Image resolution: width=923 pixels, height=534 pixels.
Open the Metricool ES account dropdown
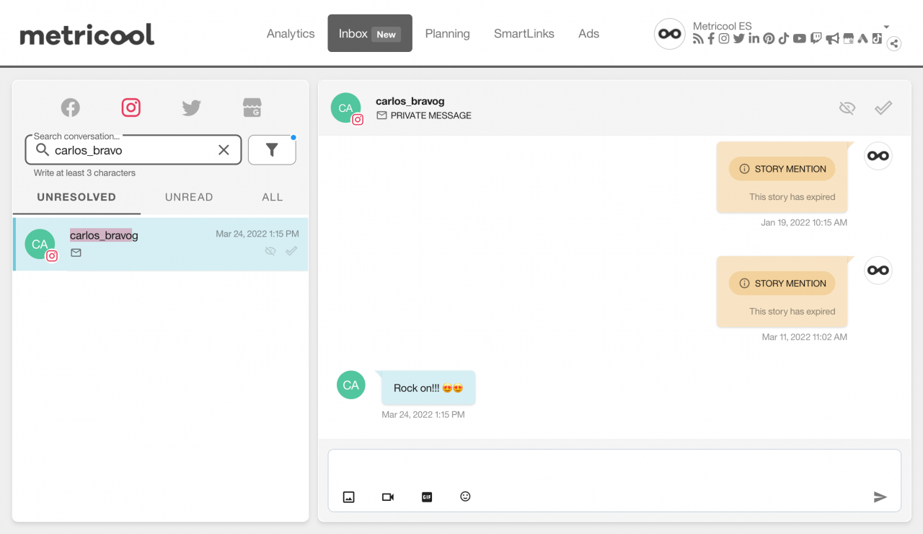click(886, 26)
